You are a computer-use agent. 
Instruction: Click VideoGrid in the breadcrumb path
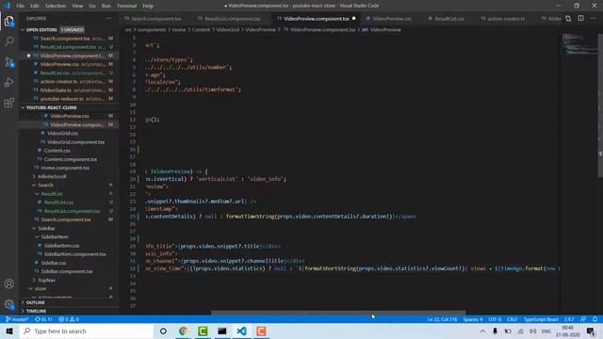coord(228,29)
